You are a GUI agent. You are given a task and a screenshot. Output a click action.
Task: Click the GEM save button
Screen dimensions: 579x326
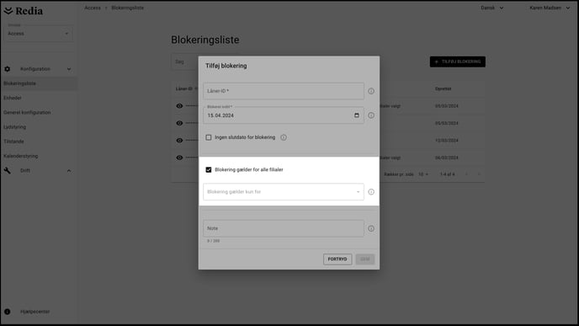click(365, 259)
